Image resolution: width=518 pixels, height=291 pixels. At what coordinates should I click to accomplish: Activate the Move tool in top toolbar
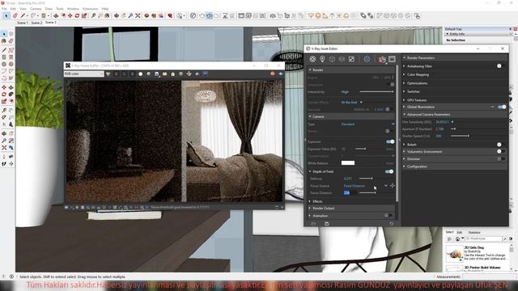pyautogui.click(x=70, y=15)
